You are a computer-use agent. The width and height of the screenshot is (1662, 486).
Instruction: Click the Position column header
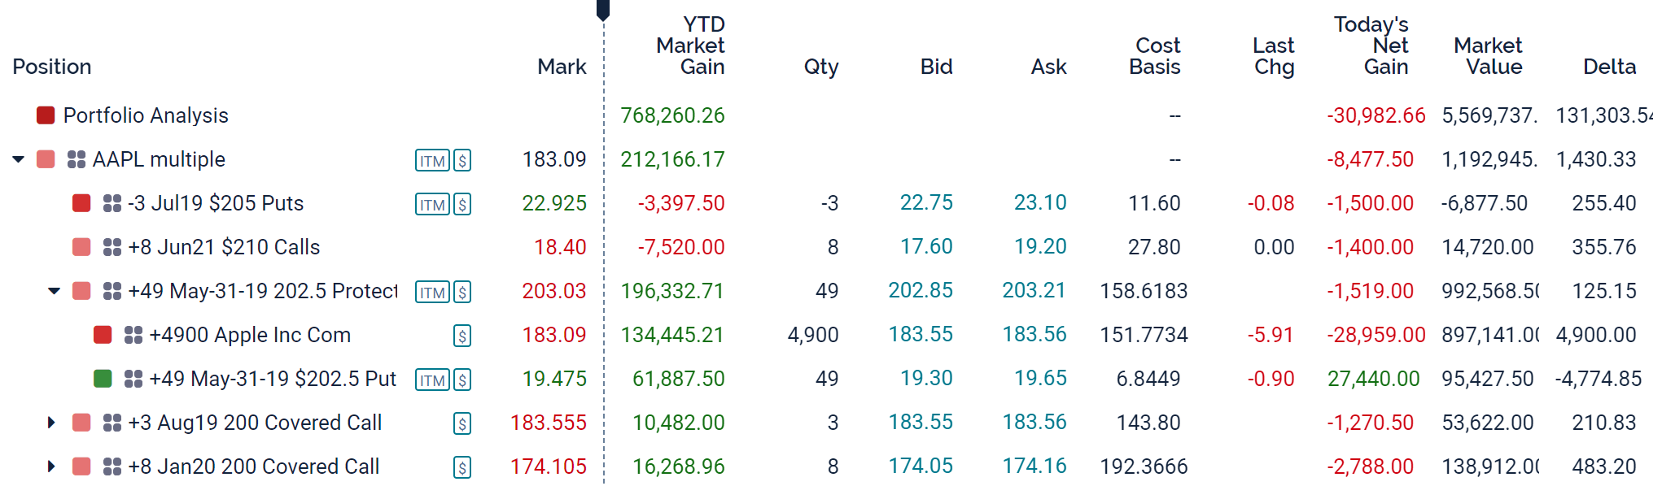[52, 67]
